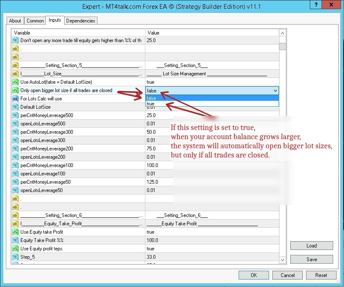Click the ab icon beside Setting_Section_6

pyautogui.click(x=15, y=215)
